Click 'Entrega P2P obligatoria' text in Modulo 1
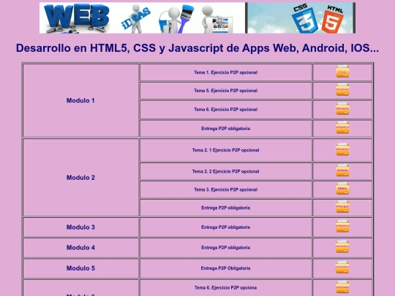The width and height of the screenshot is (395, 296). [x=226, y=129]
